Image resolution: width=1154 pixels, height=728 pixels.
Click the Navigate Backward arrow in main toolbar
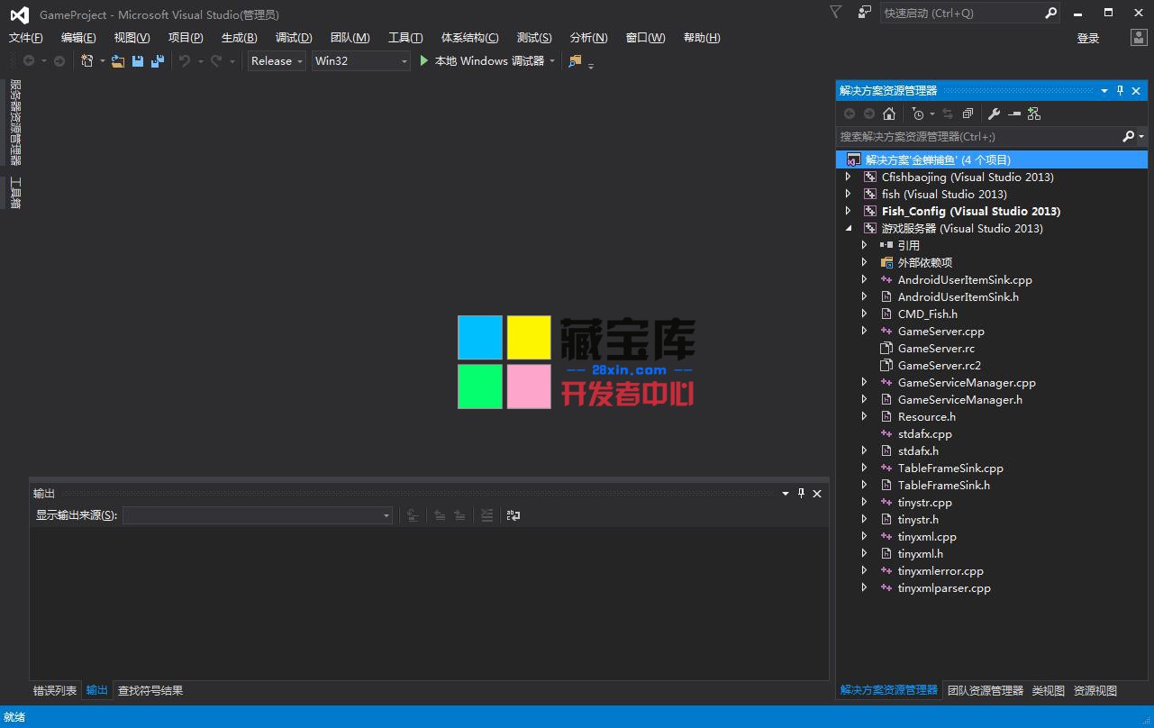29,61
